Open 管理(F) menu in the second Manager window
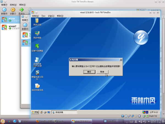The image size is (165, 124). [25, 20]
